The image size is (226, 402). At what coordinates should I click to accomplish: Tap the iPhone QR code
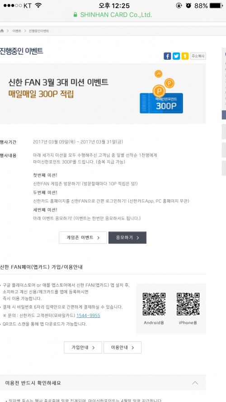(x=188, y=304)
